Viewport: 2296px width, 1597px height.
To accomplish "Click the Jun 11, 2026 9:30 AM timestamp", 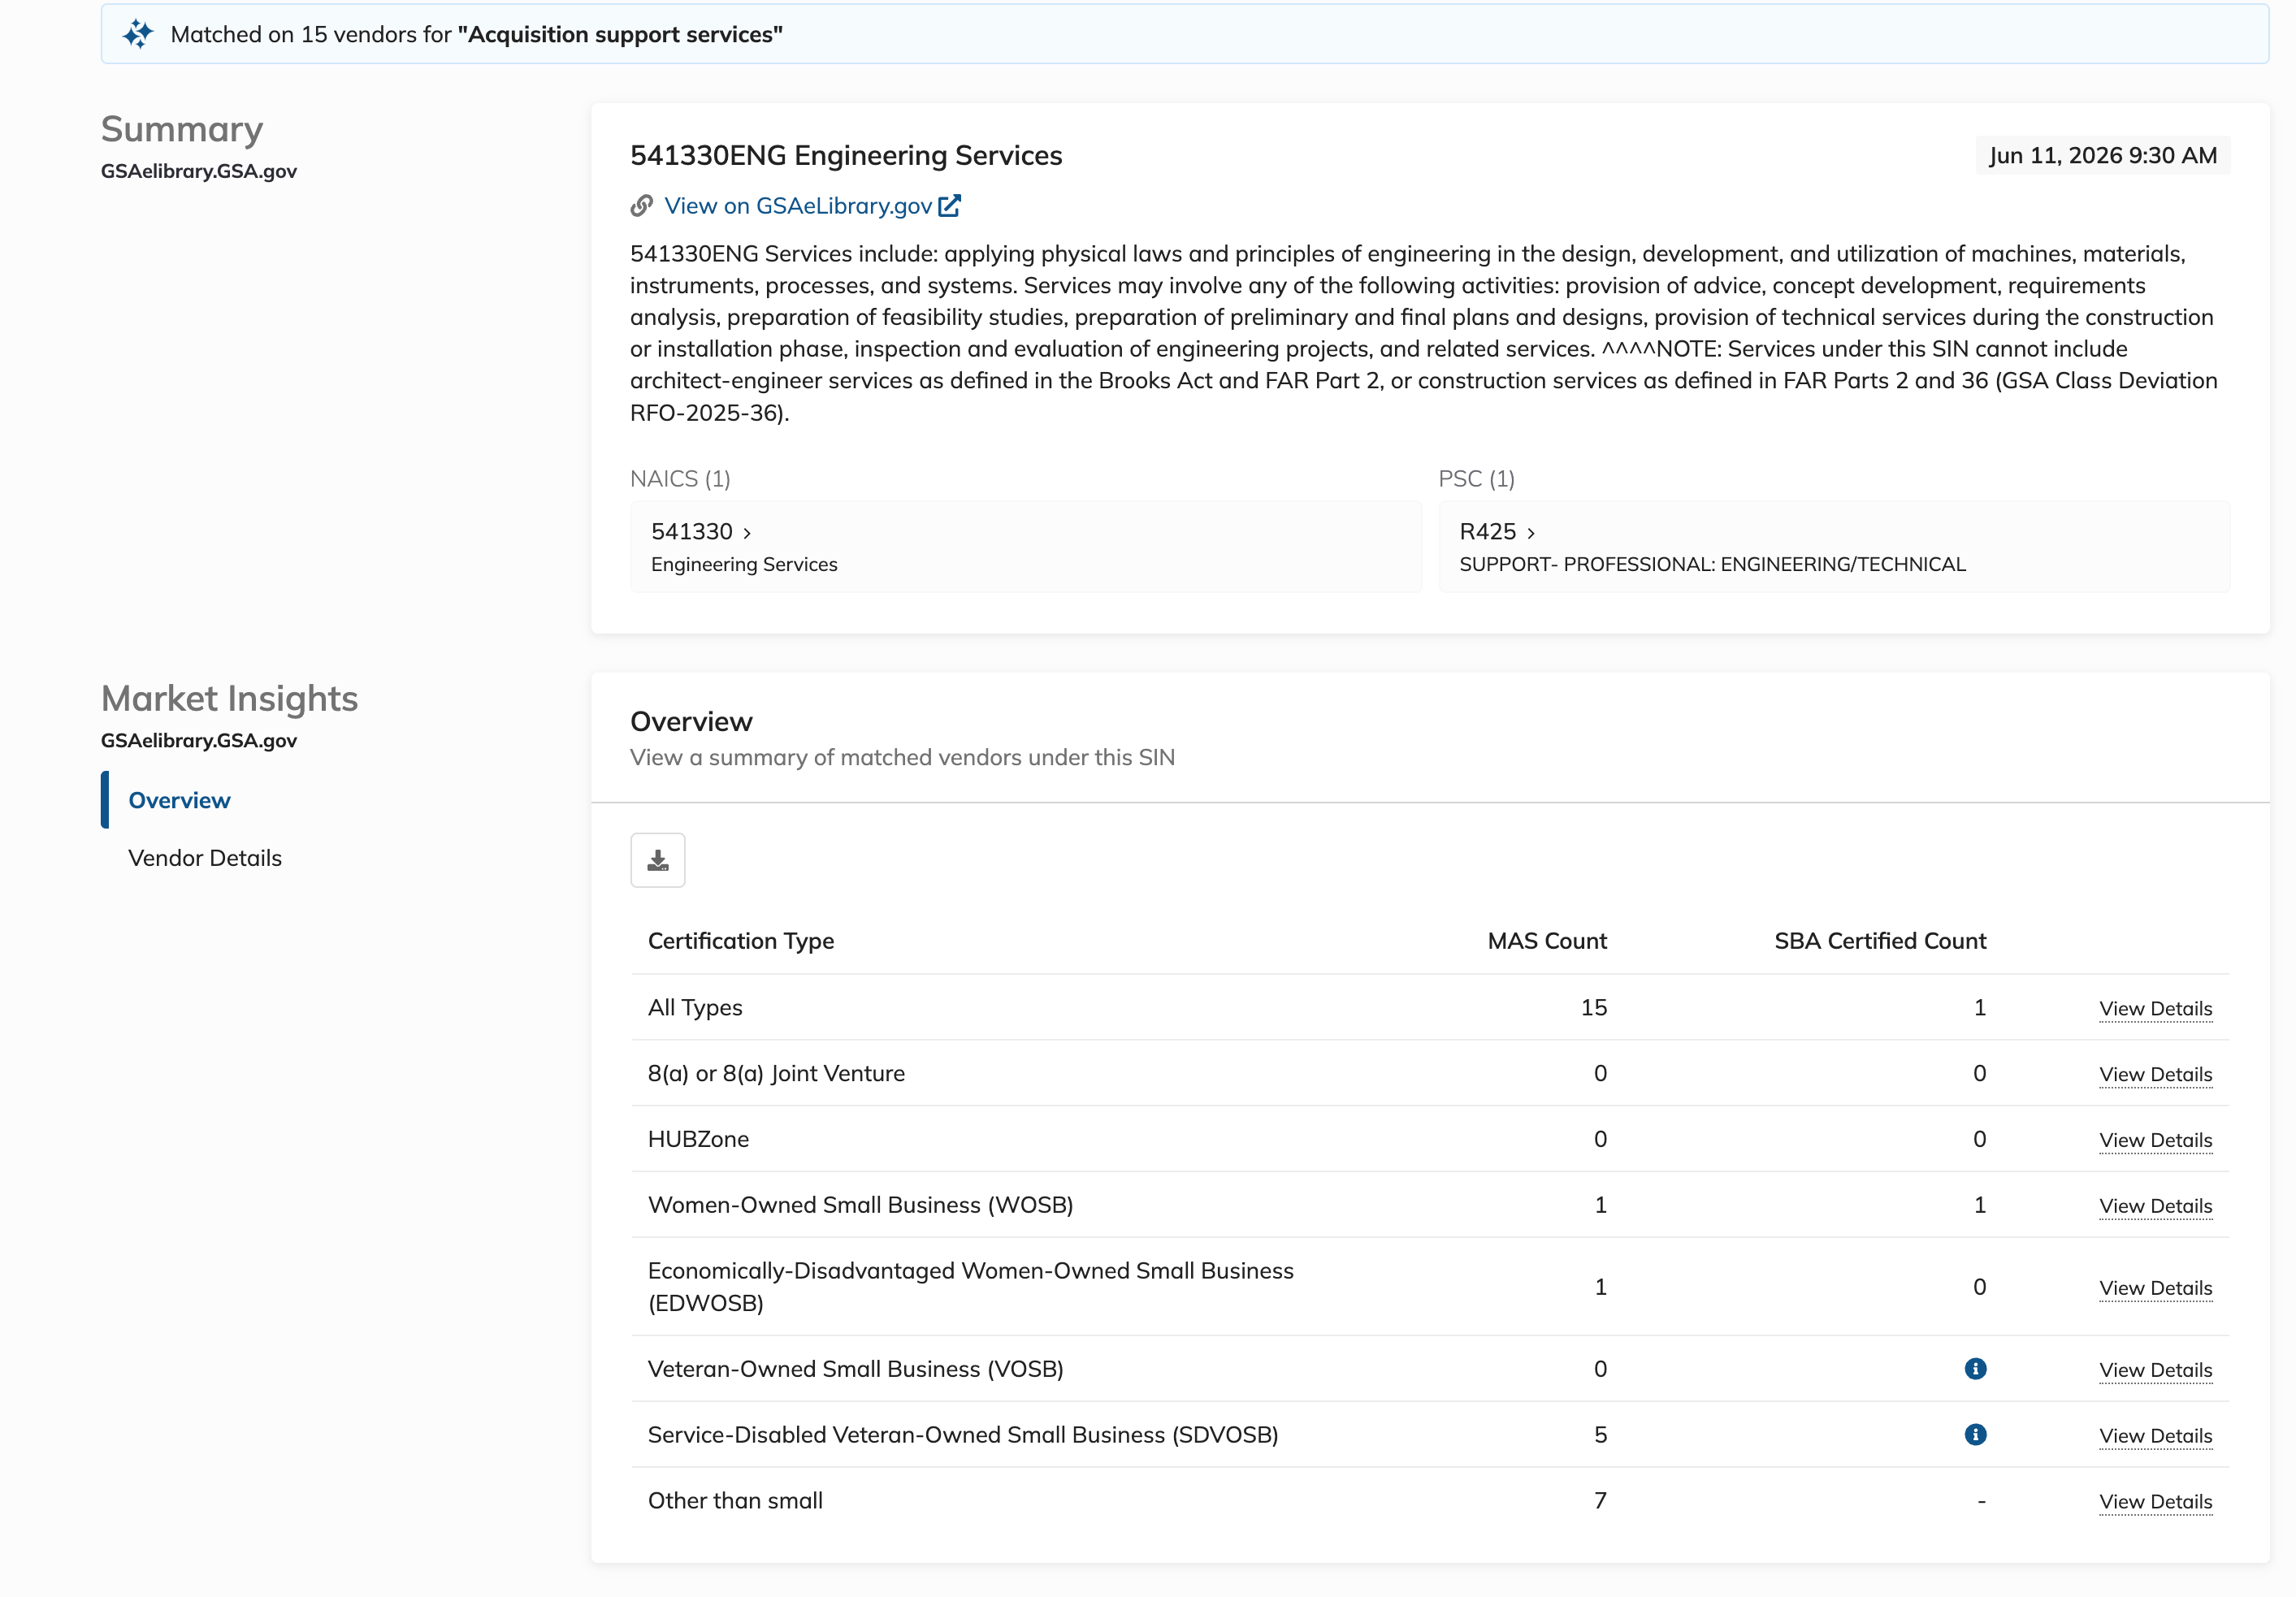I will [2102, 156].
